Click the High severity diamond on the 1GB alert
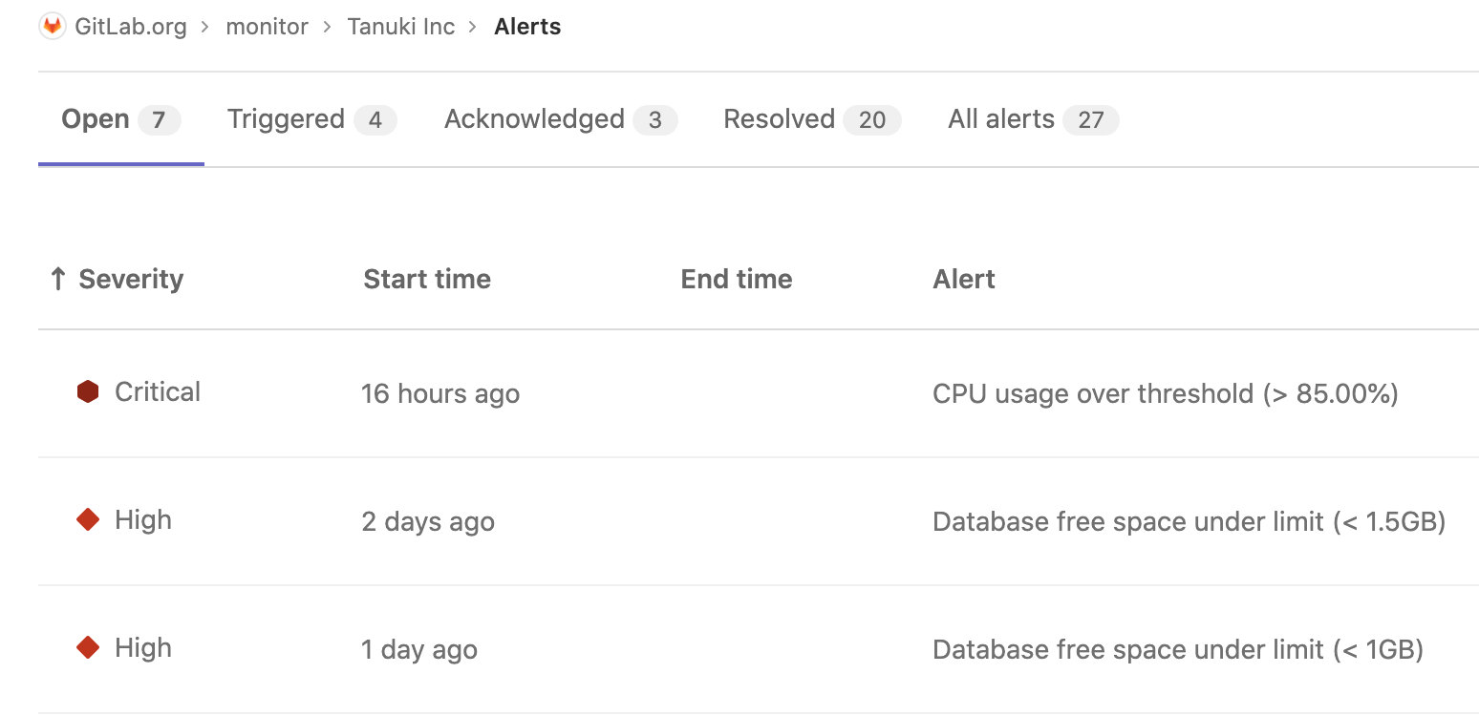The width and height of the screenshot is (1479, 716). pos(87,647)
